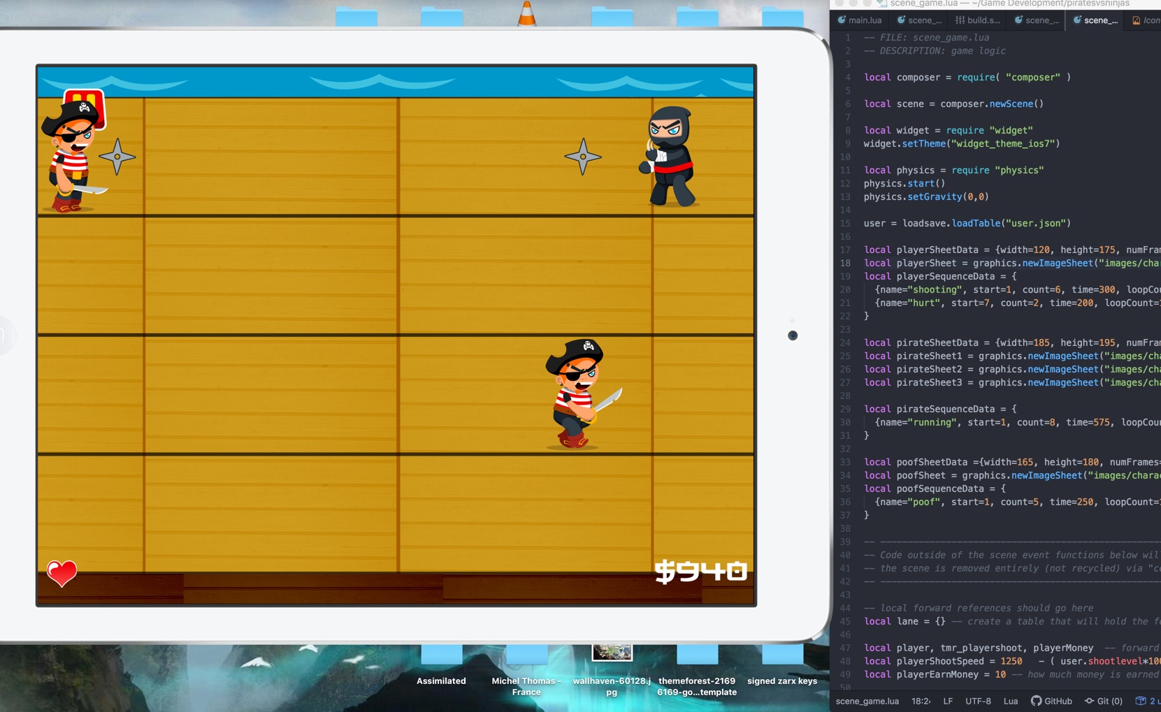Viewport: 1161px width, 712px height.
Task: Tap the shuriken next to the player pirate
Action: pyautogui.click(x=117, y=157)
